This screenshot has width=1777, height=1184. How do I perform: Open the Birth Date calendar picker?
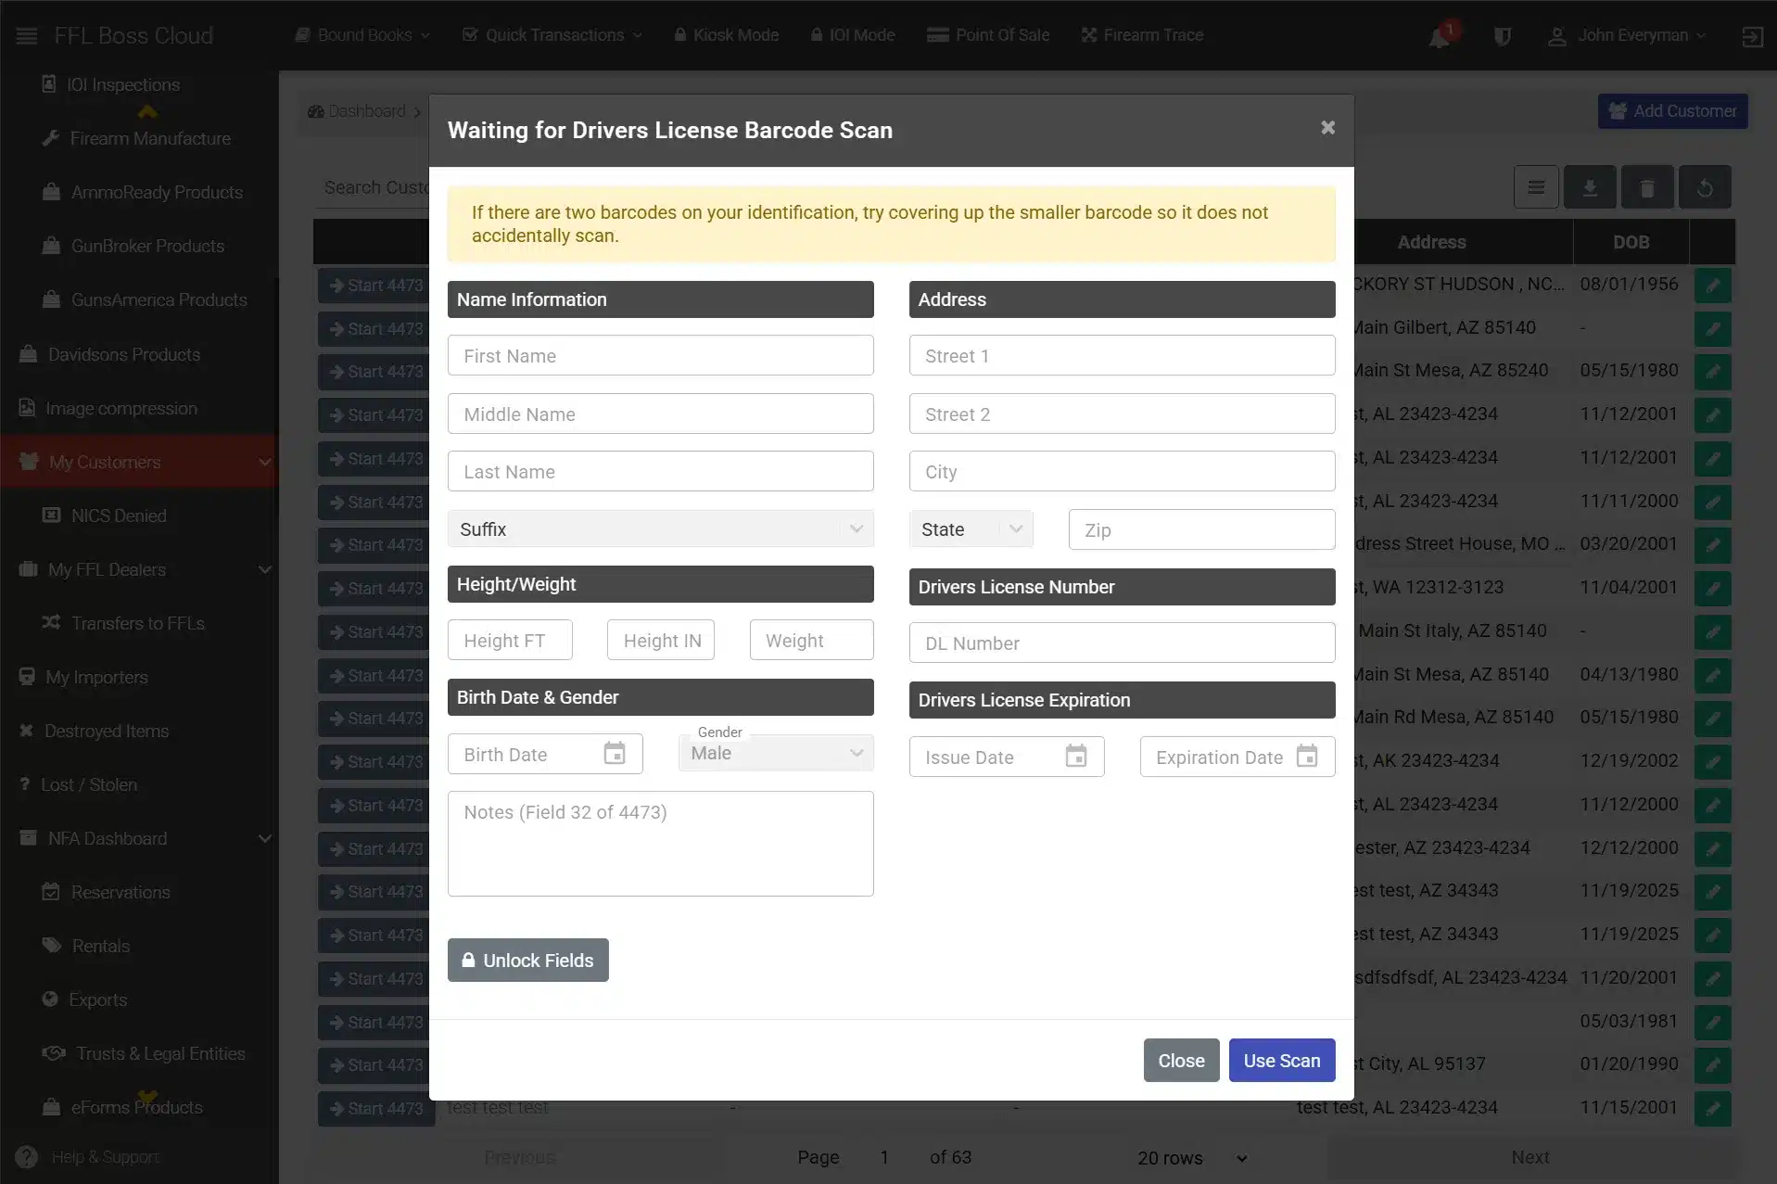click(x=615, y=754)
